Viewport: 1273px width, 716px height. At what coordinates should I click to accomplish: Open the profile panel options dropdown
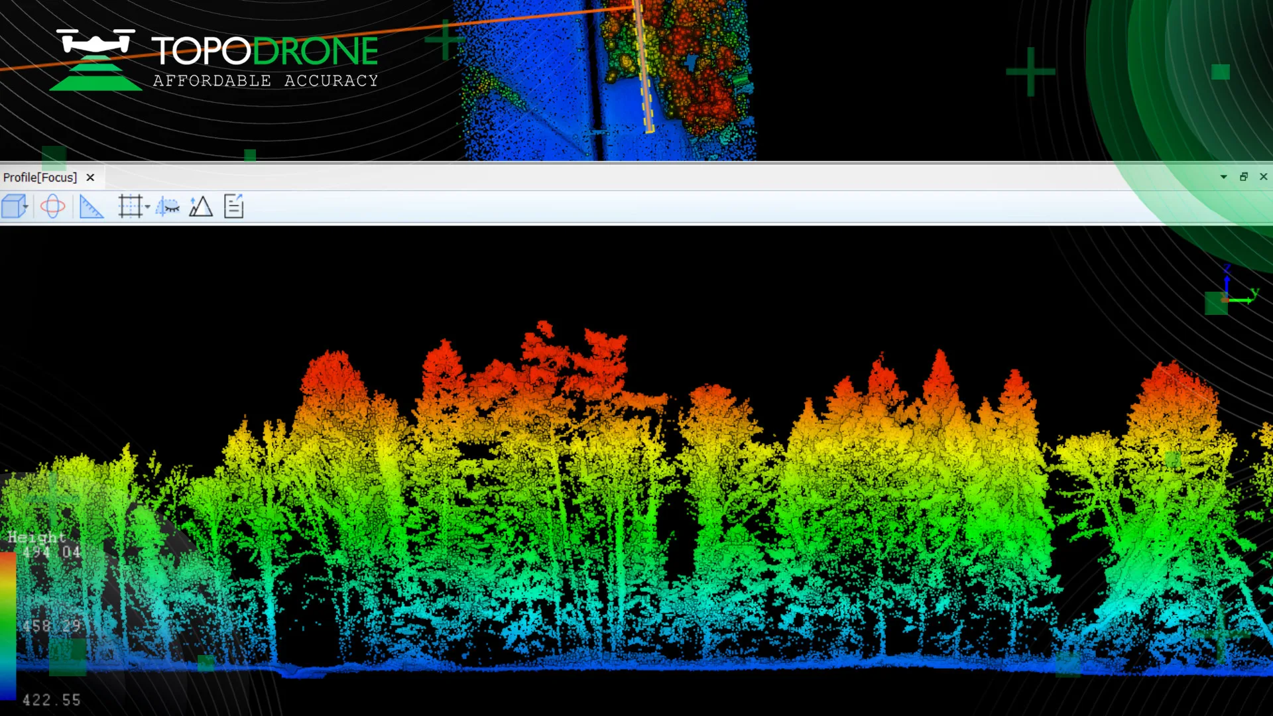point(1224,177)
